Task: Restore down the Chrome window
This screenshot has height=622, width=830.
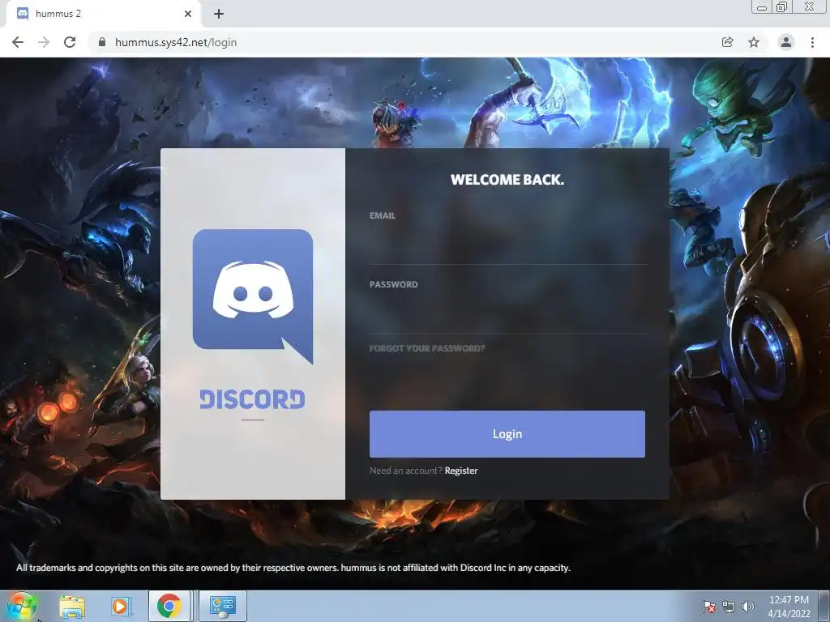Action: tap(781, 6)
